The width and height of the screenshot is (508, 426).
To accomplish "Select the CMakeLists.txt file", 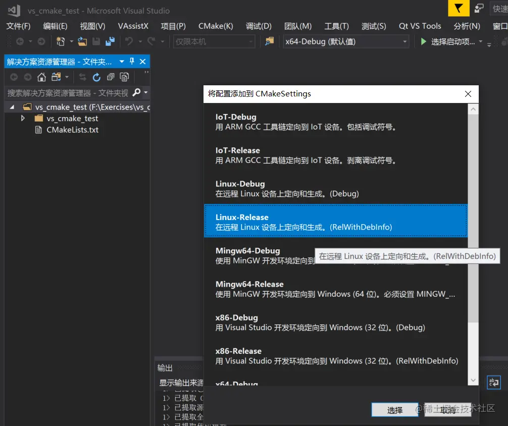I will tap(72, 130).
